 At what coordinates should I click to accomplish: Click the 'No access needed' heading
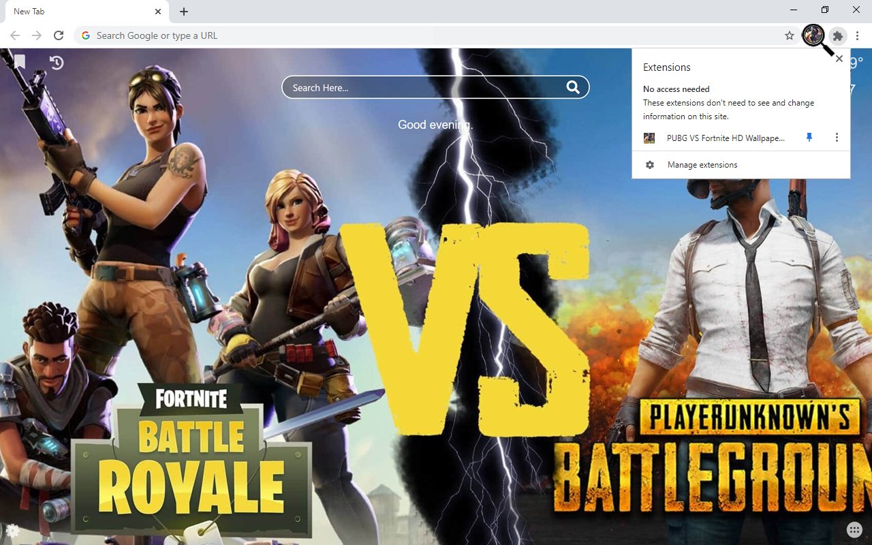coord(676,89)
